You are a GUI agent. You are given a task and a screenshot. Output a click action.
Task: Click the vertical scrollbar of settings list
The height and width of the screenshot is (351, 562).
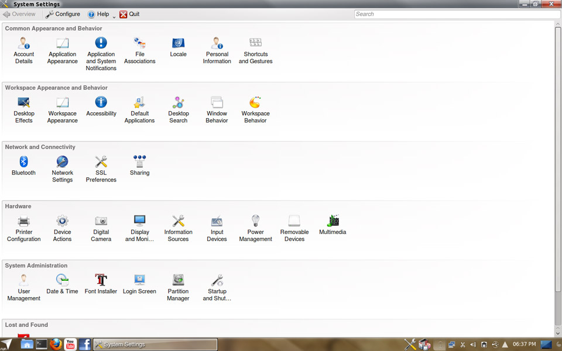coord(557,175)
